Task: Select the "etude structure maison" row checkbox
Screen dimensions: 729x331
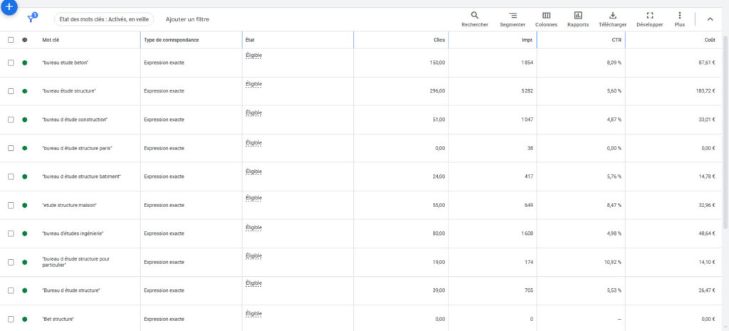Action: pos(11,205)
